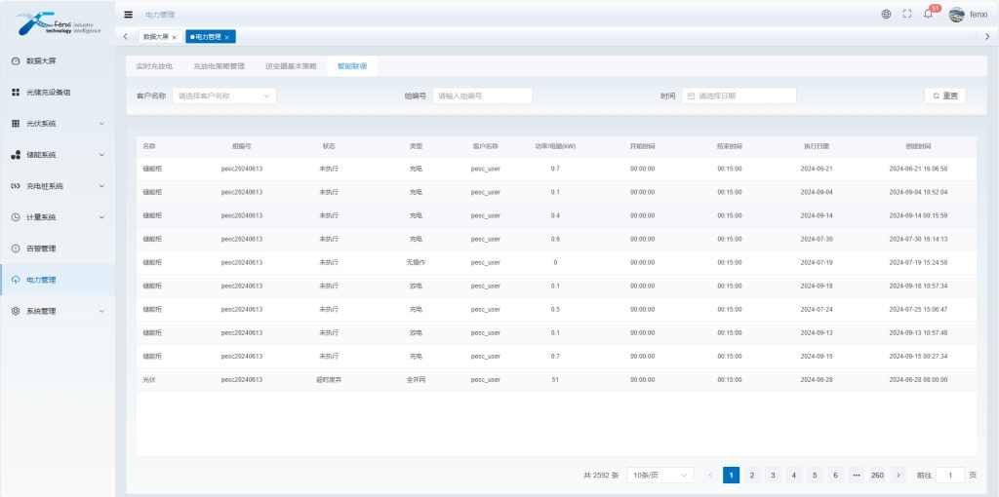
Task: Toggle fullscreen mode icon
Action: (907, 15)
